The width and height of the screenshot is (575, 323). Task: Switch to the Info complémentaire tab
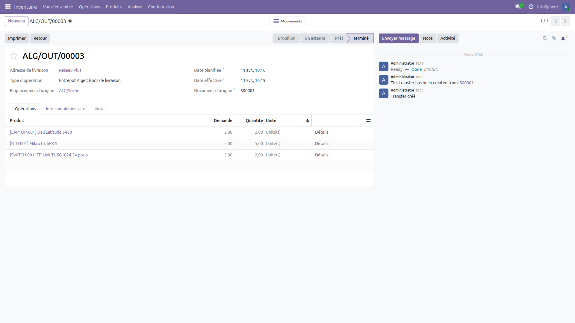65,109
